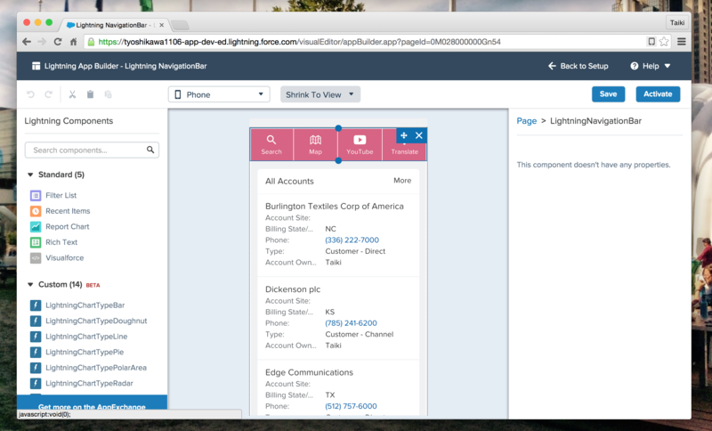
Task: Call Burlington Textiles phone (336) 222-7000
Action: tap(352, 240)
